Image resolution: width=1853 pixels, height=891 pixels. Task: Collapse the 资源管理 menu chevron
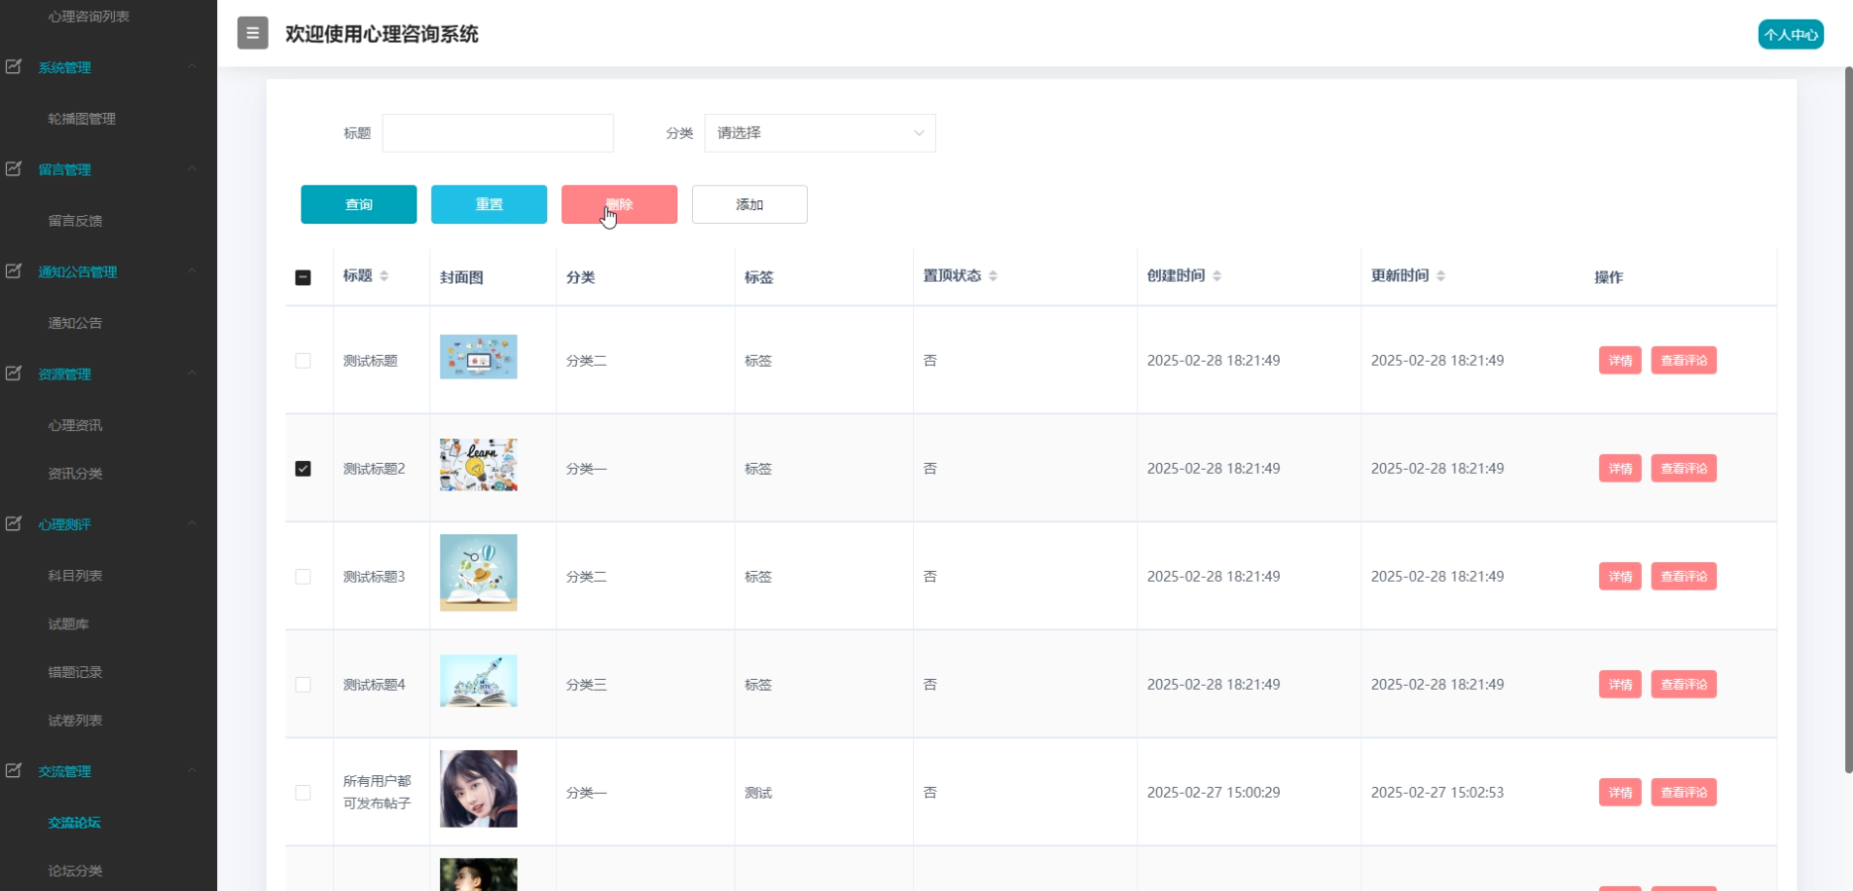click(x=192, y=373)
